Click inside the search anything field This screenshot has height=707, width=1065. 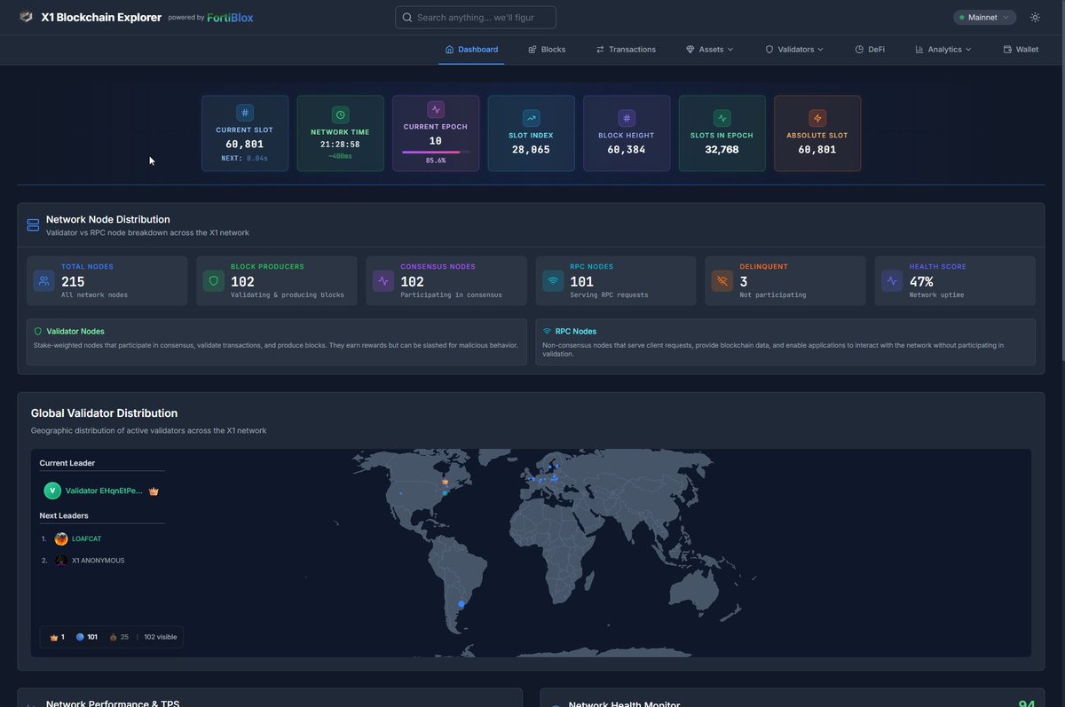tap(475, 17)
